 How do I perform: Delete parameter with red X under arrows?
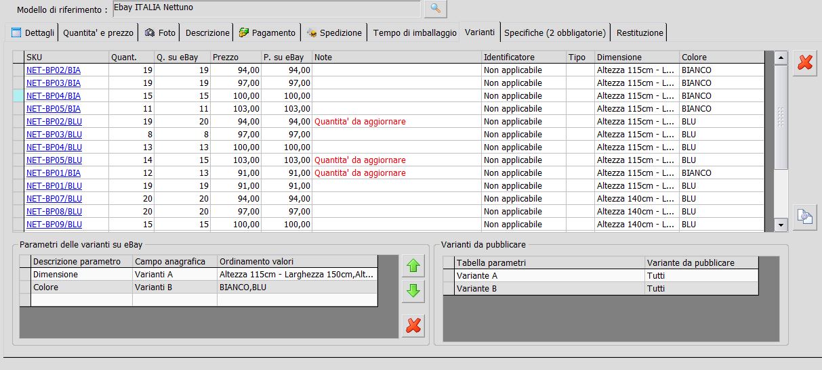coord(413,326)
